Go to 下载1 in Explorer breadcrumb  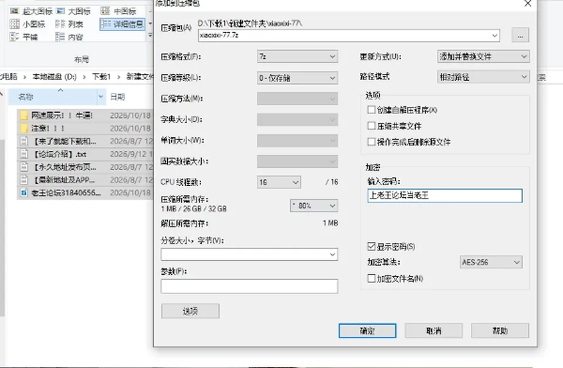(101, 76)
